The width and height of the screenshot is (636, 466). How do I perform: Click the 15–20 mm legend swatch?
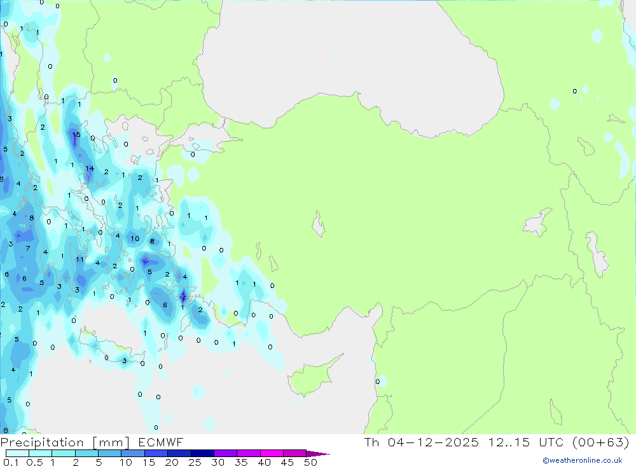tap(156, 453)
